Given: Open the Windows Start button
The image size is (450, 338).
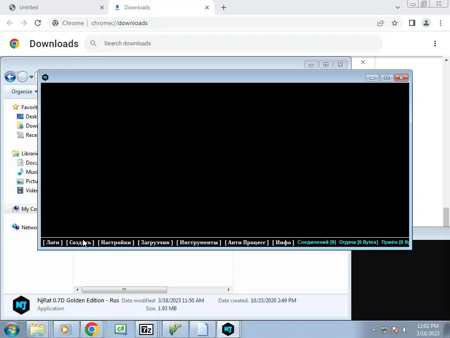Looking at the screenshot, I should pyautogui.click(x=12, y=329).
